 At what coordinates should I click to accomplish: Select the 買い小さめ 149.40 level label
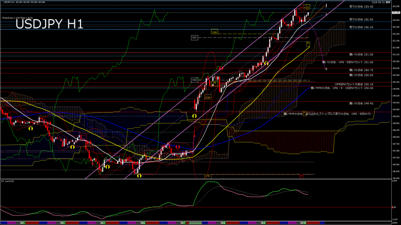tap(361, 104)
